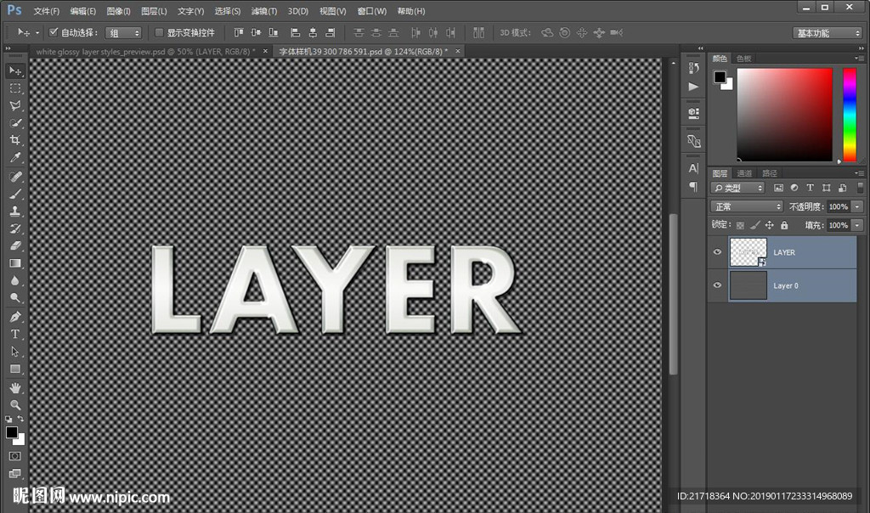The image size is (870, 513).
Task: Switch to the 通道 tab
Action: pos(744,173)
